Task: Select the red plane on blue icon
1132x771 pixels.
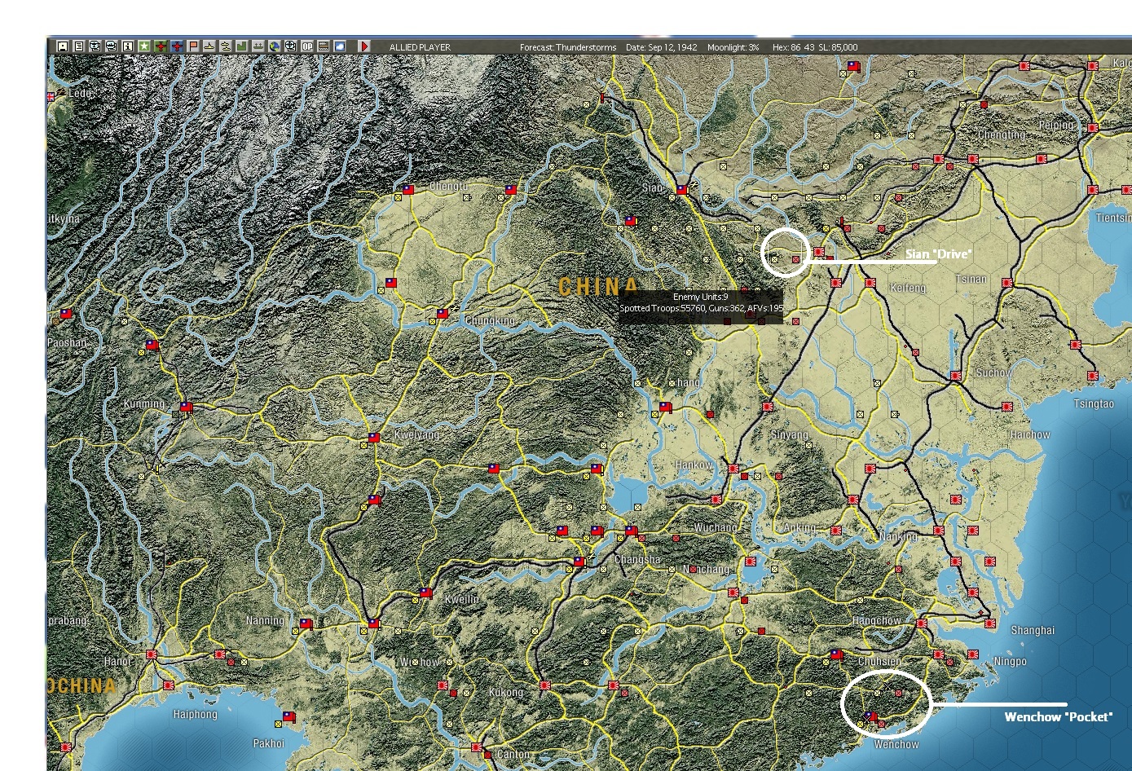Action: click(177, 46)
